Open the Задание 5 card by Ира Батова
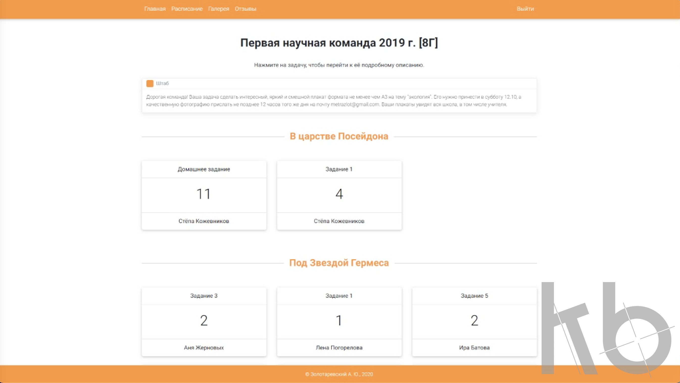Viewport: 680px width, 383px height. [474, 296]
